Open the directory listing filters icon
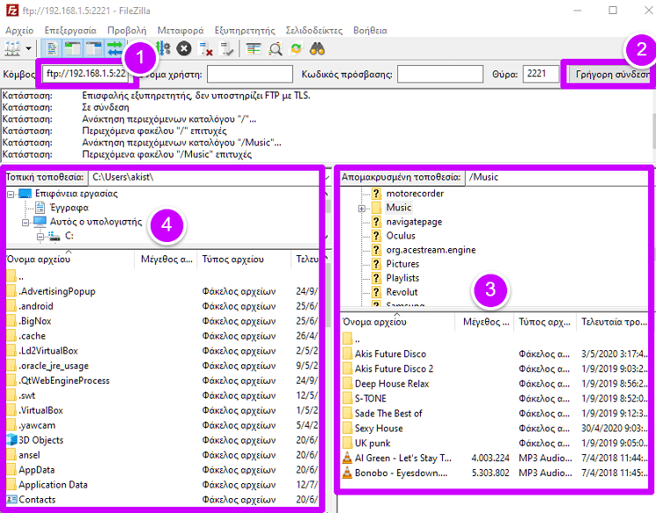Image resolution: width=656 pixels, height=513 pixels. click(x=254, y=49)
